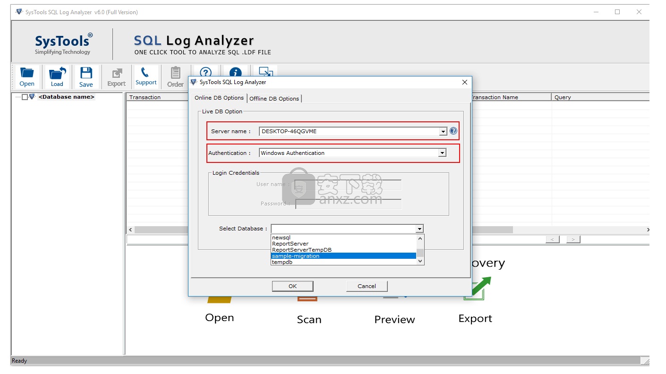Click the Load toolbar icon

(57, 77)
